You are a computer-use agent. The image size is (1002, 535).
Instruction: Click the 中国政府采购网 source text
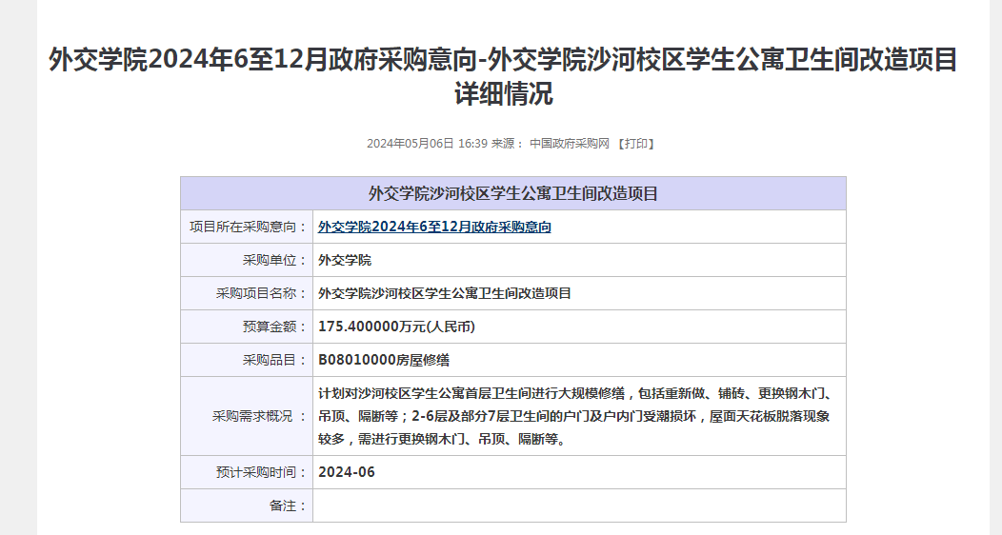coord(569,144)
